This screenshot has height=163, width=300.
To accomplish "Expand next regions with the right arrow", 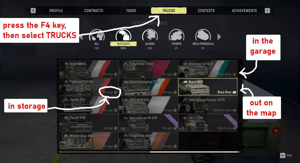I will tap(219, 37).
